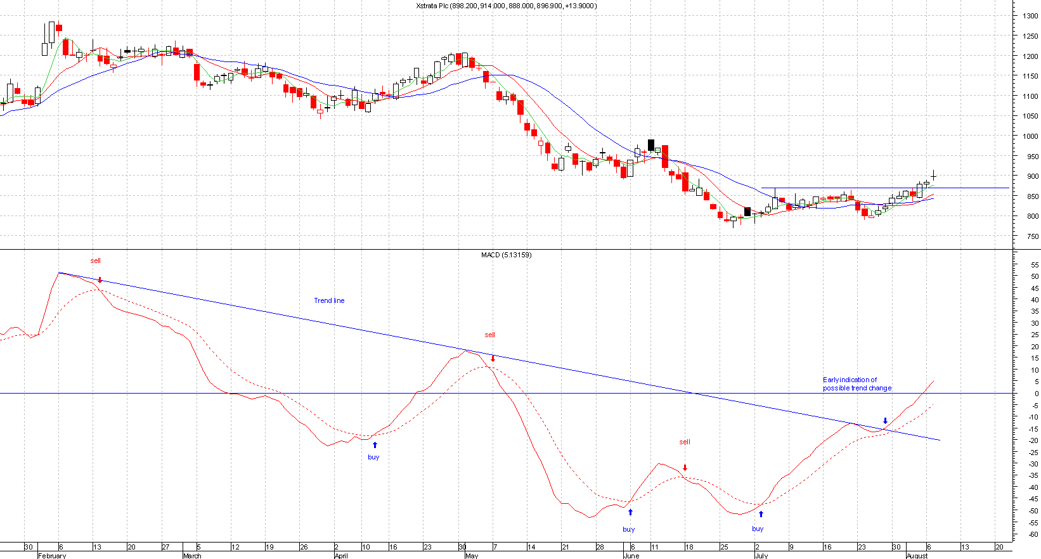Click the -60 value on the MACD axis
This screenshot has width=1041, height=559.
click(x=1033, y=535)
